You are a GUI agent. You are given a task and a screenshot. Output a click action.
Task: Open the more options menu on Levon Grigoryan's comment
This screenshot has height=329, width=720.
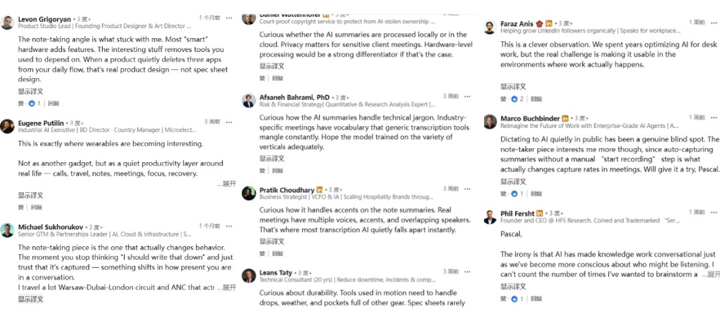229,17
